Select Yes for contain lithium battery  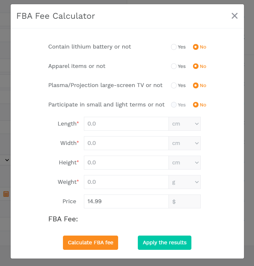click(x=174, y=47)
